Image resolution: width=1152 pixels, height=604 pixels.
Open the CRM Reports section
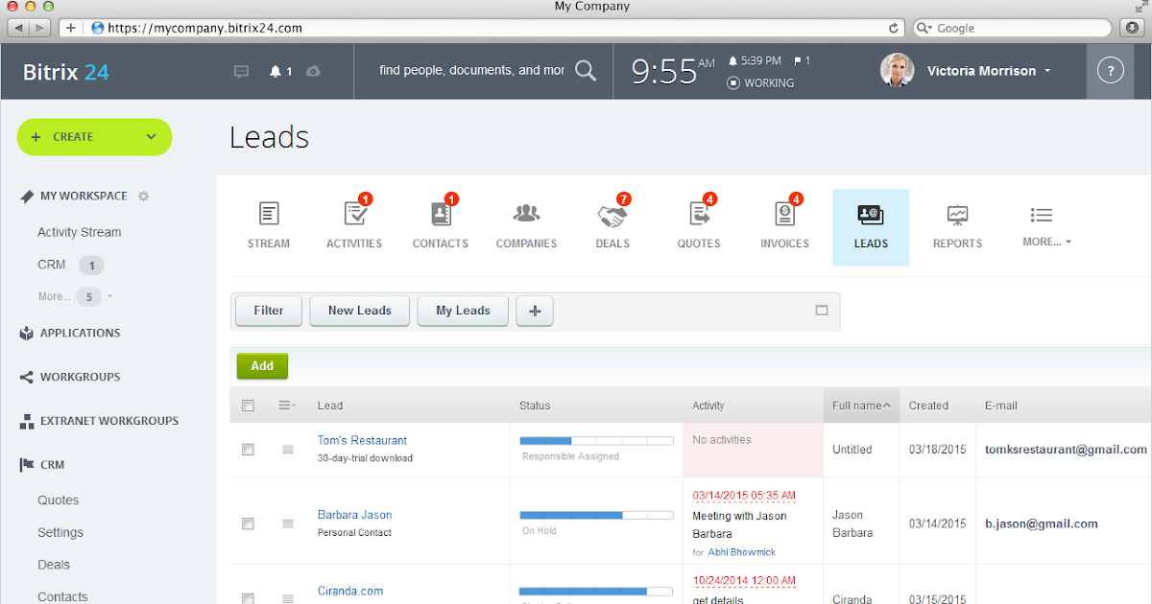pyautogui.click(x=957, y=226)
